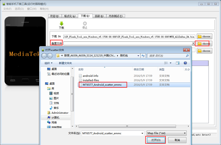Click the Download DA path field
Image resolution: width=221 pixels, height=145 pixels.
click(129, 37)
